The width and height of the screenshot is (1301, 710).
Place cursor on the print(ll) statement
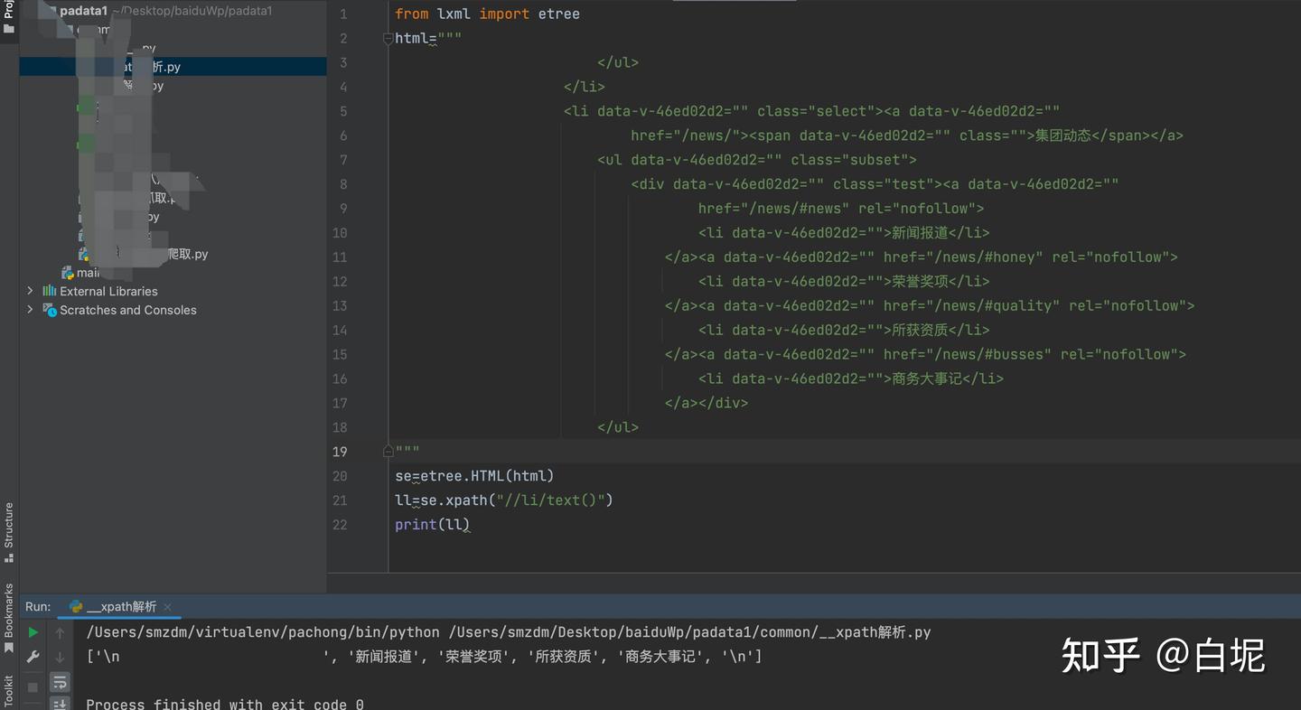[434, 524]
